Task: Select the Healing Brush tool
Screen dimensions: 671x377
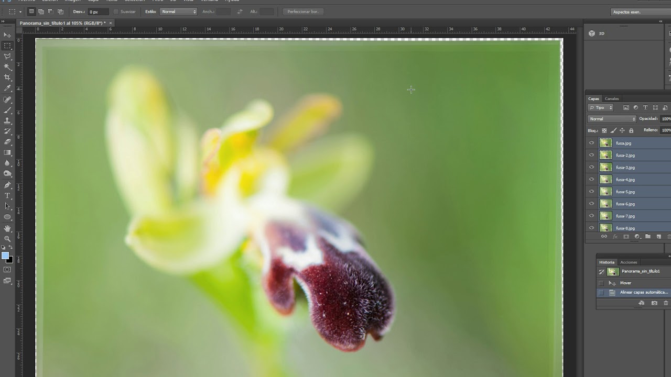Action: click(x=7, y=99)
